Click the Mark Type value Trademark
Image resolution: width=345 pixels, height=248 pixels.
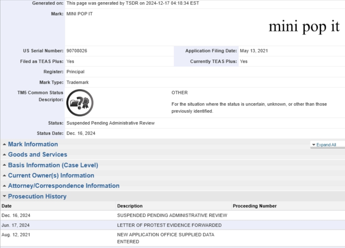tap(78, 83)
